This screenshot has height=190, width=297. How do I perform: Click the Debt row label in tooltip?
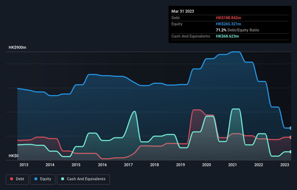[175, 18]
